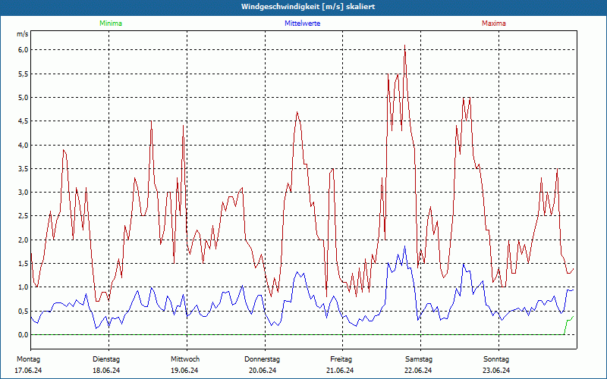Click the 5,5 y-axis value
The image size is (607, 379).
pos(24,74)
